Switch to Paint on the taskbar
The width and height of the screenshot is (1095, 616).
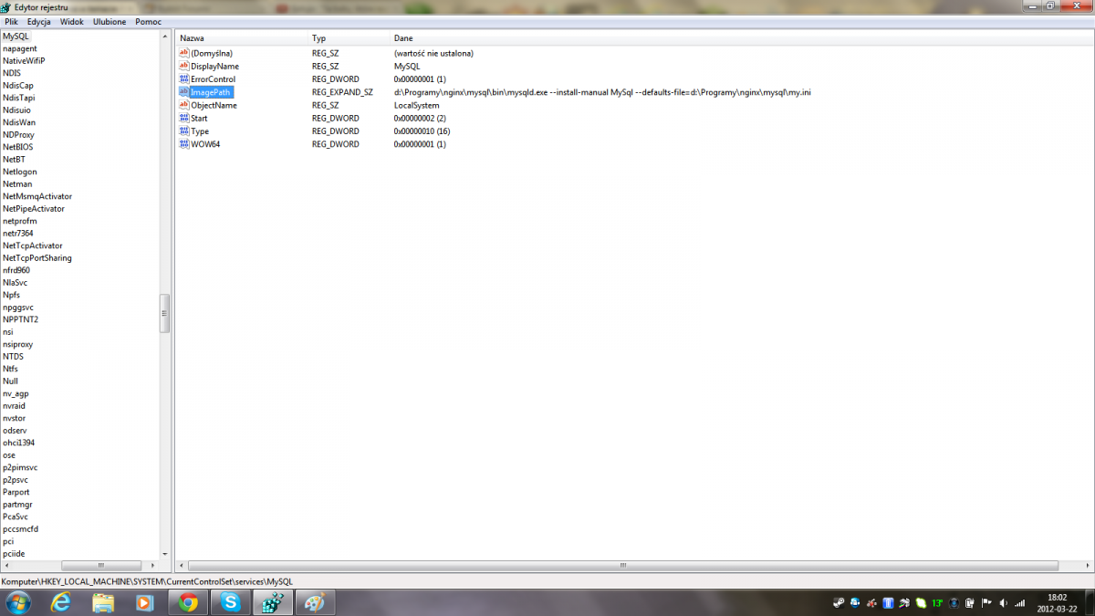[x=314, y=602]
